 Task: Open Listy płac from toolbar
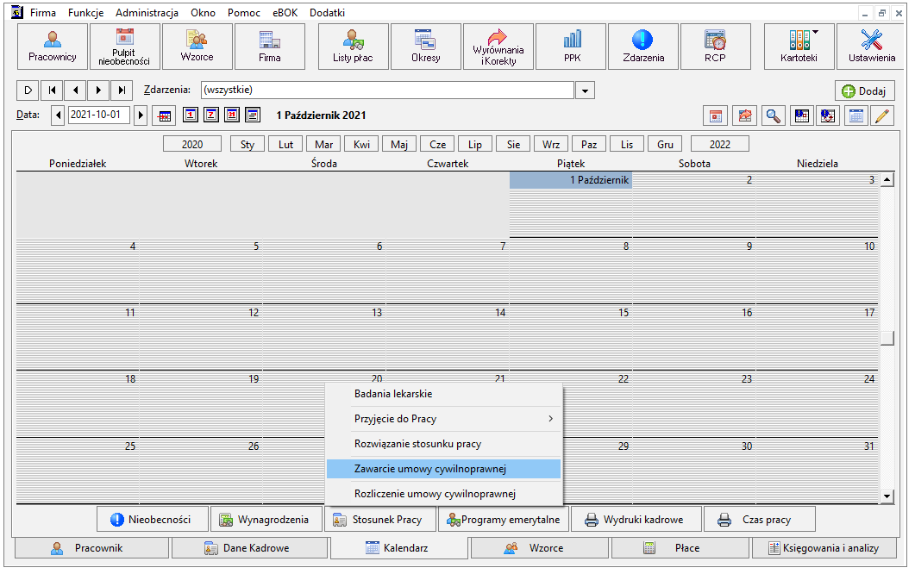point(353,47)
